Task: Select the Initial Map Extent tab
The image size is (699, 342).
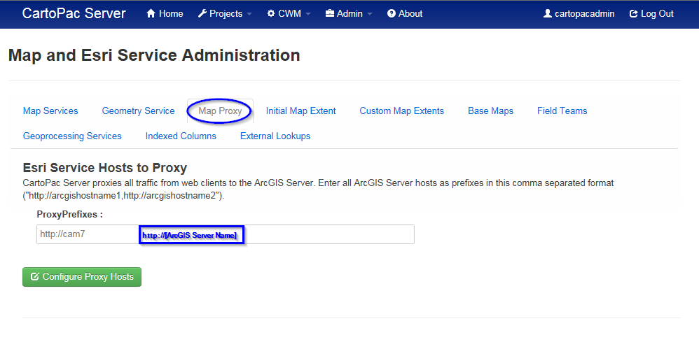Action: point(300,111)
